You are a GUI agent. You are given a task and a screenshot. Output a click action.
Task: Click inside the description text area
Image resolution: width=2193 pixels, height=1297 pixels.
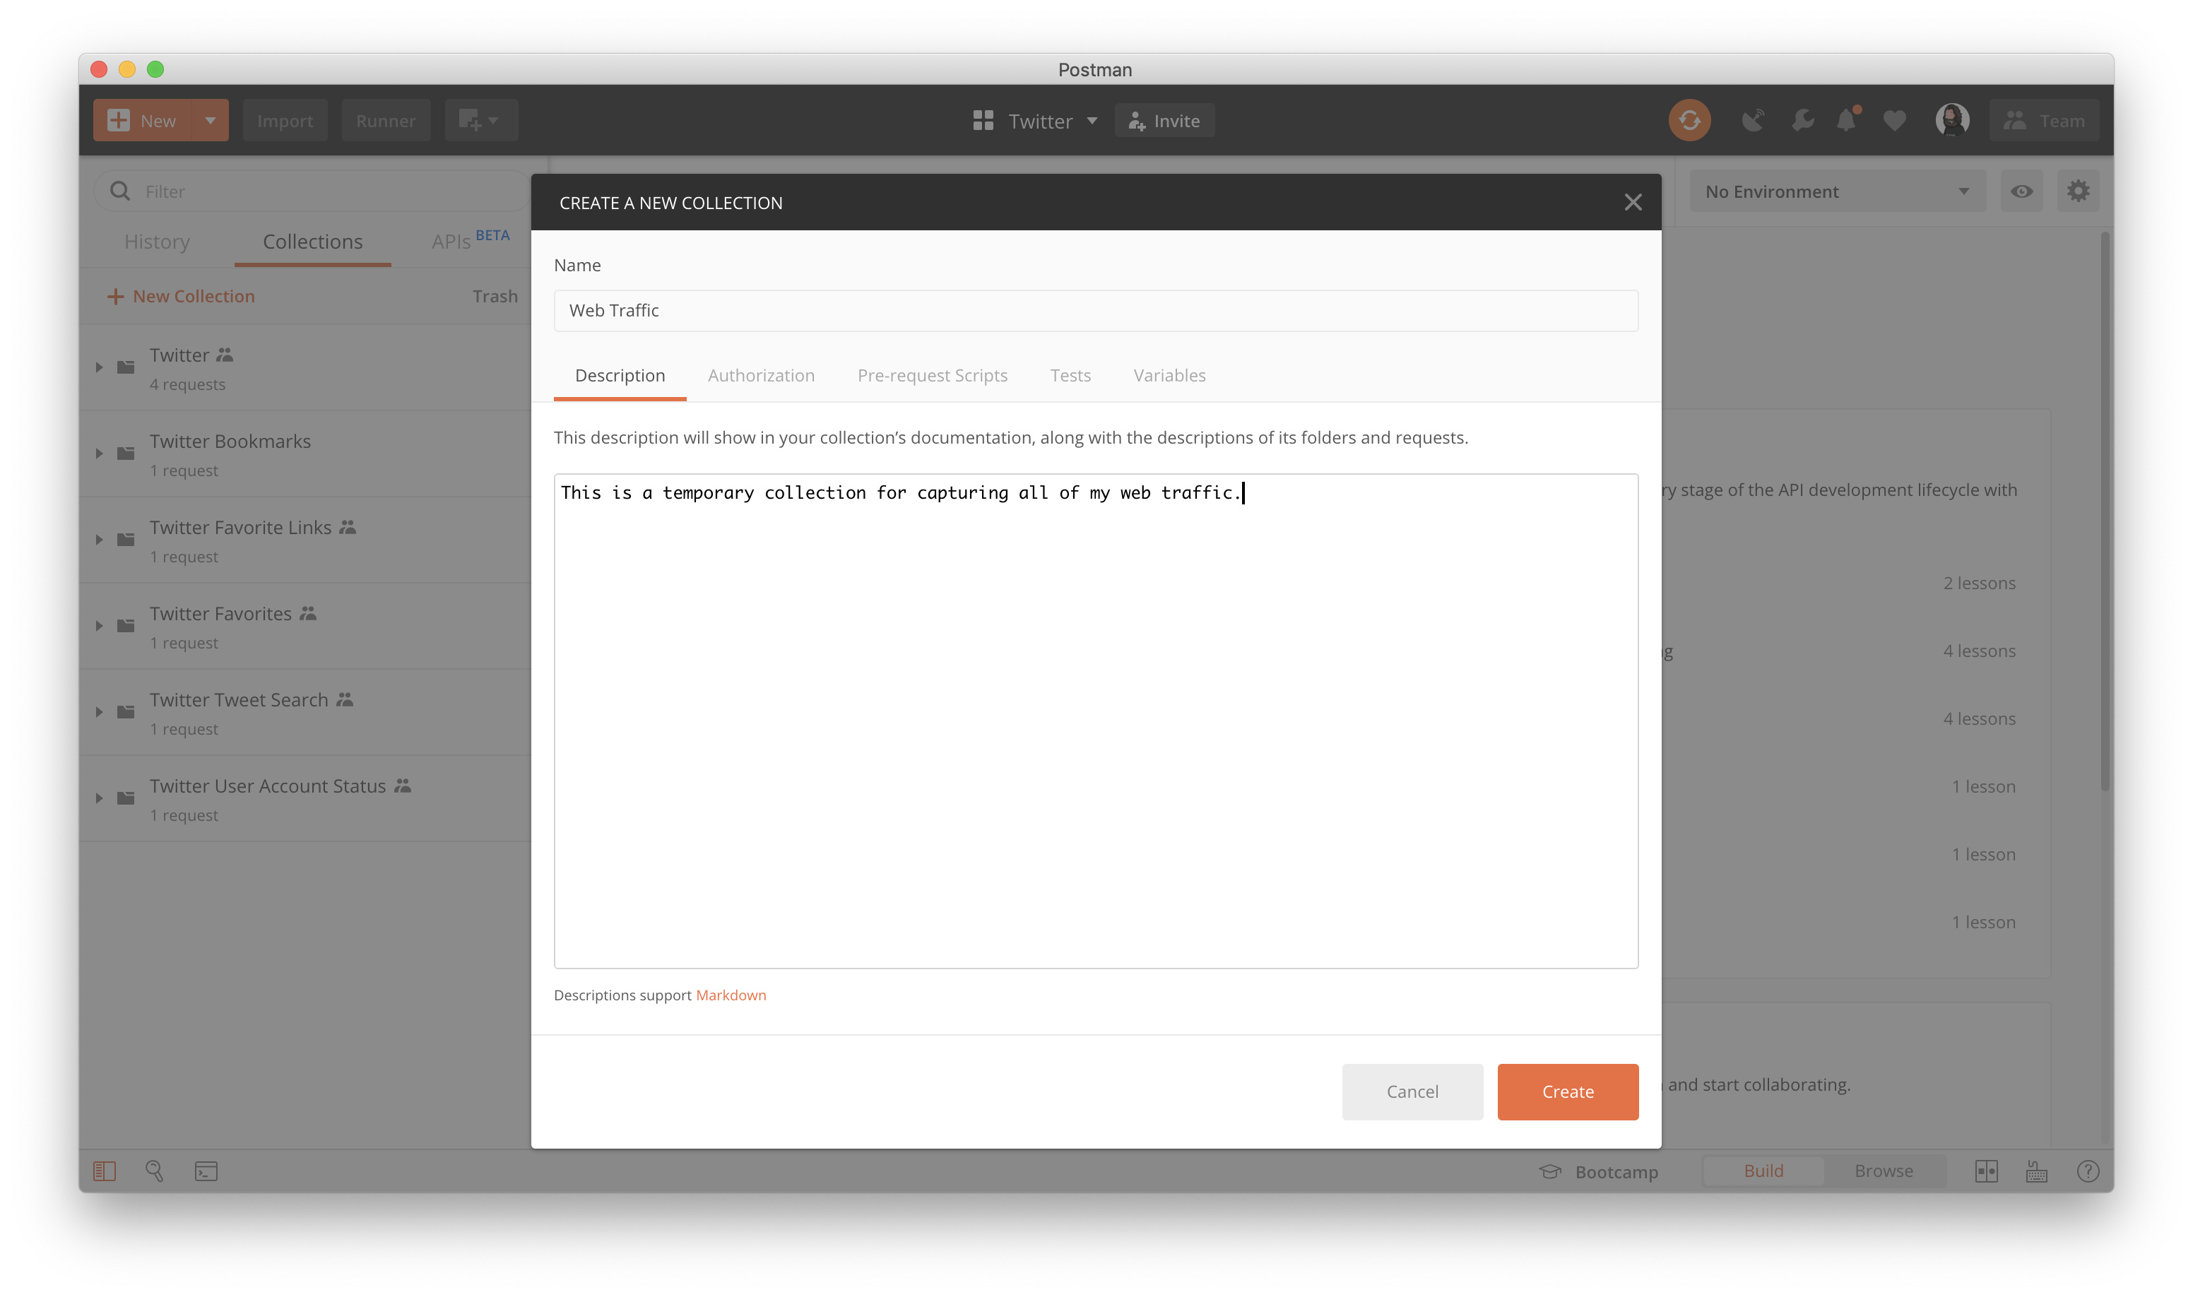point(1095,721)
